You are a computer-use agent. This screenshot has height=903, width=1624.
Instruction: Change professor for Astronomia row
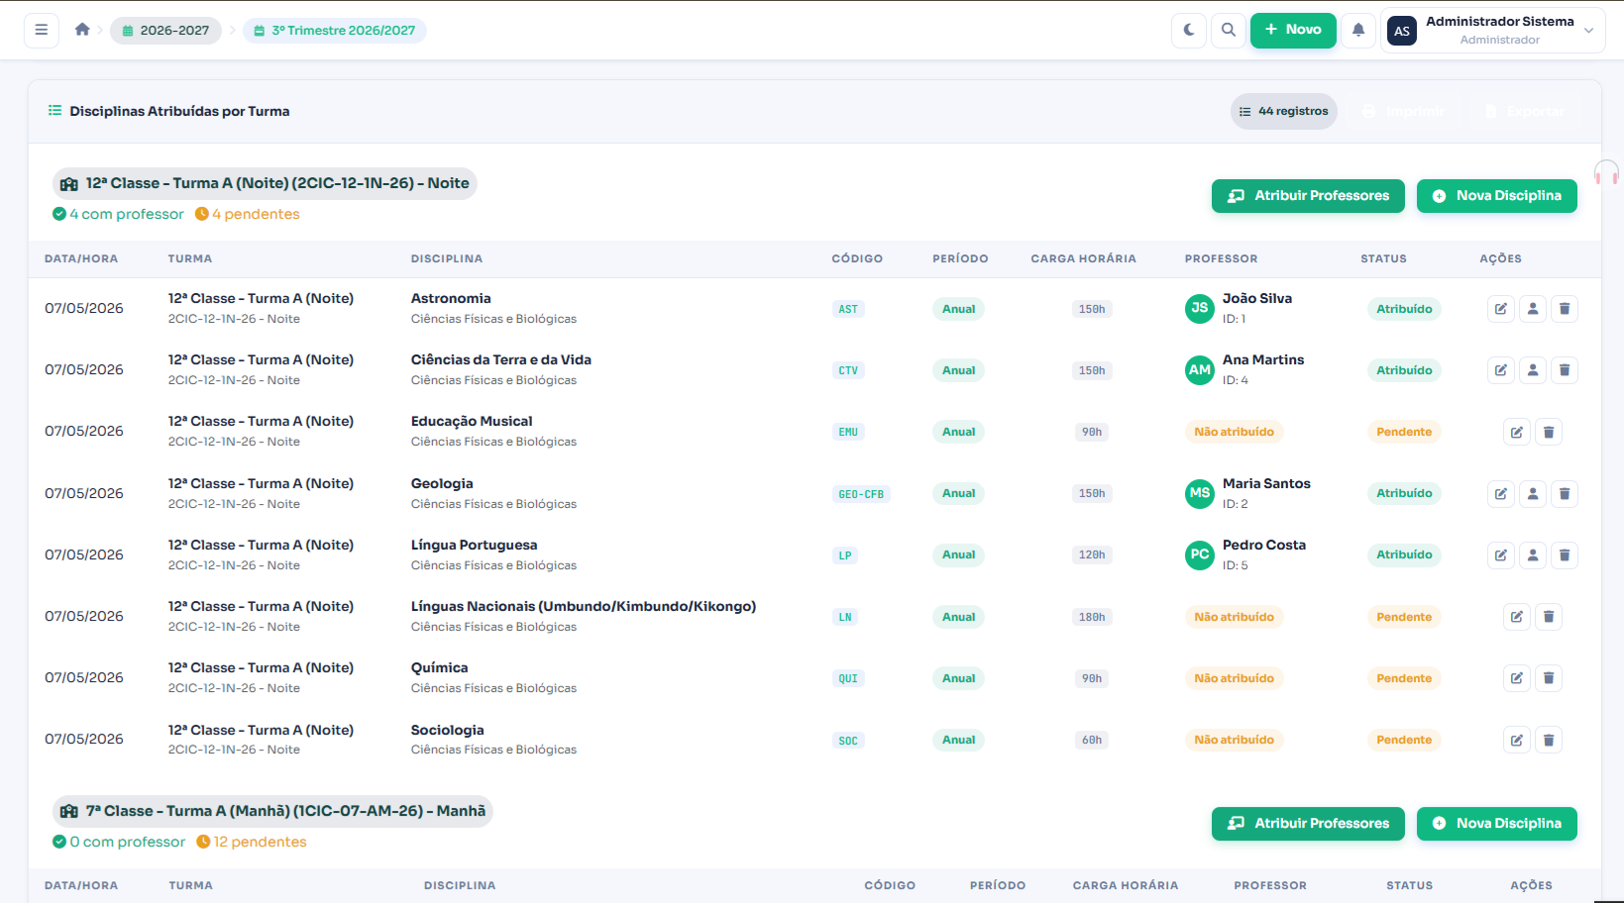click(x=1533, y=309)
